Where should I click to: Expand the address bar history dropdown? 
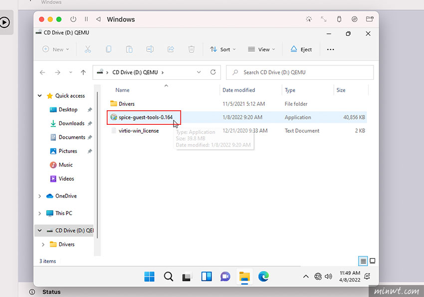199,72
